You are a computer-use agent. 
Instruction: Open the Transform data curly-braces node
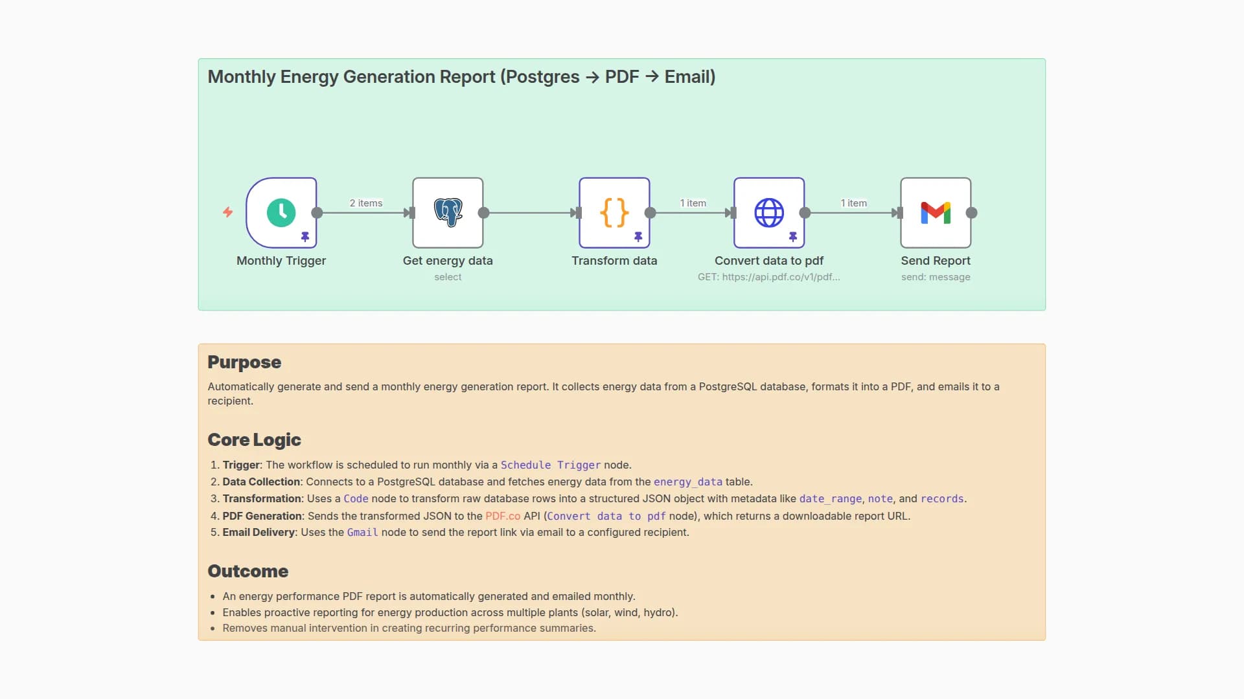[x=614, y=212]
